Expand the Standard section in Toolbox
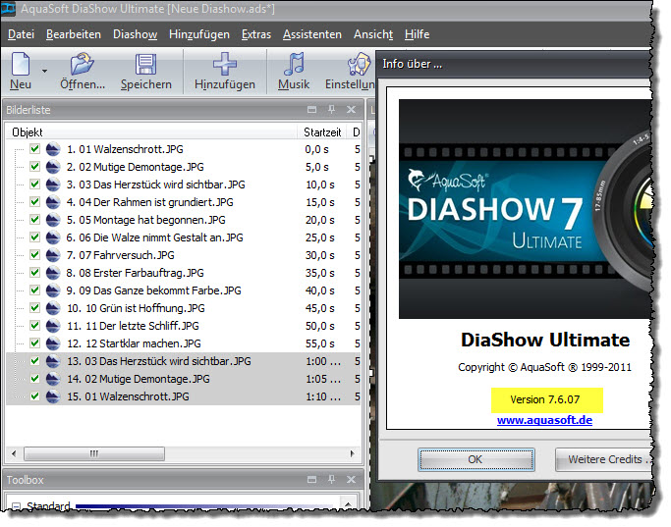 click(15, 507)
